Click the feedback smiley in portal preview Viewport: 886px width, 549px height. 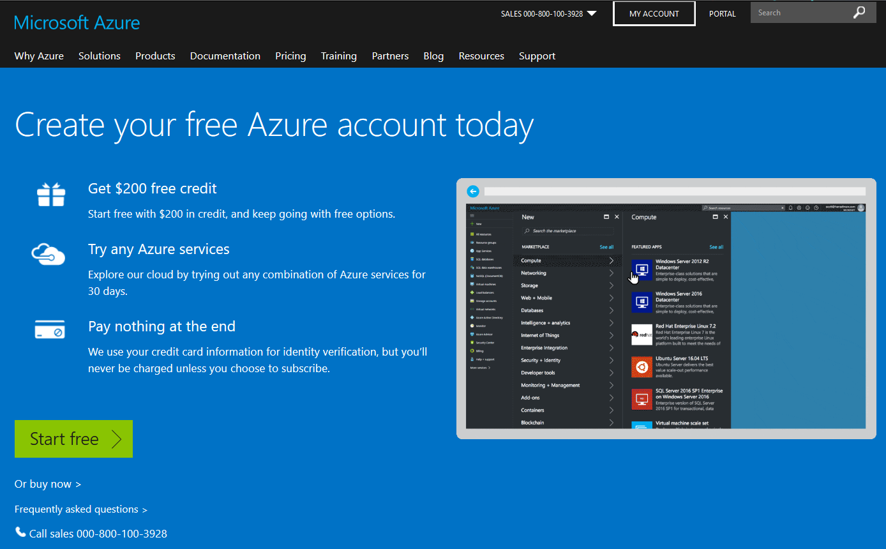pos(807,208)
